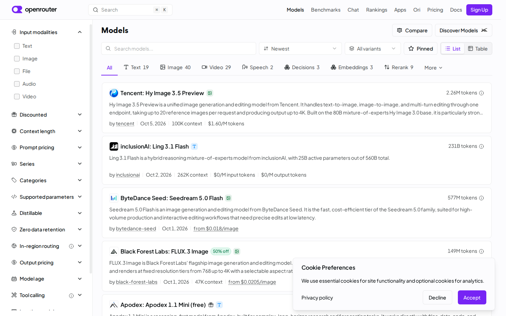Click the Compare button
506x316 pixels.
[412, 30]
